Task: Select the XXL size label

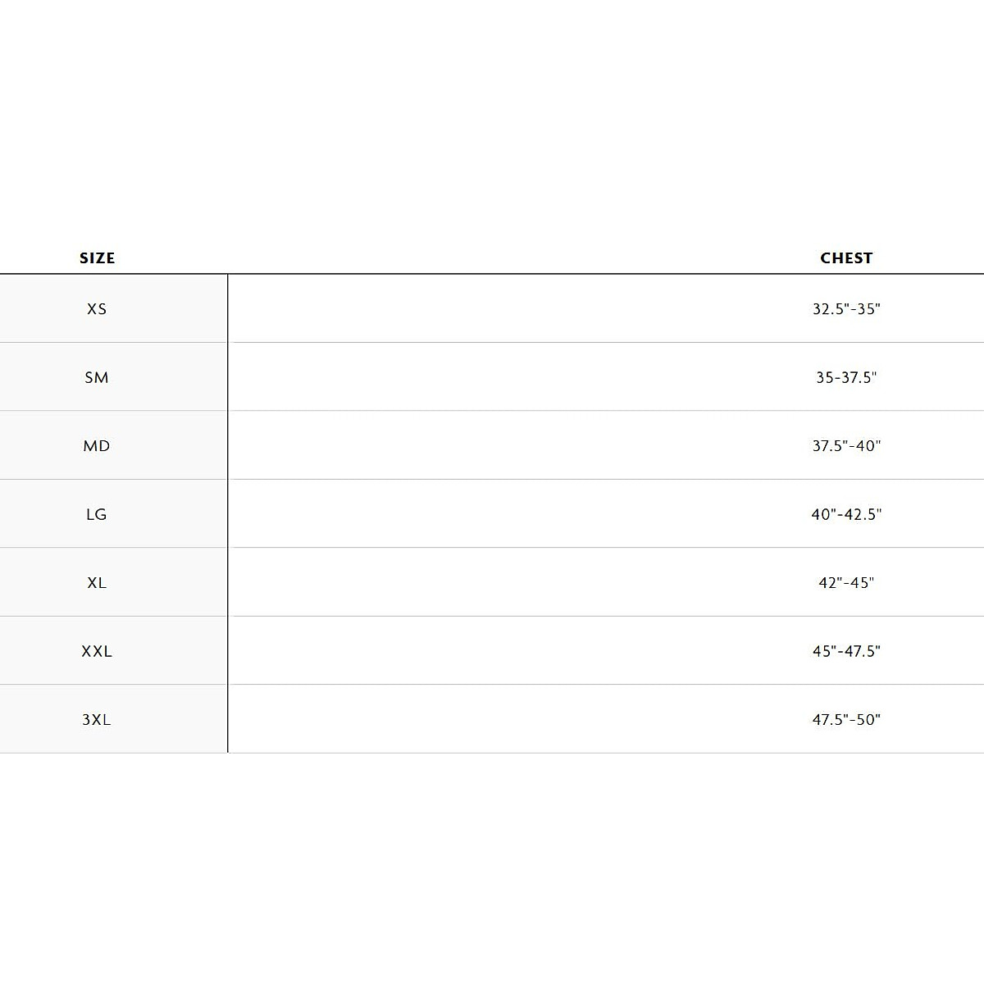Action: (x=97, y=651)
